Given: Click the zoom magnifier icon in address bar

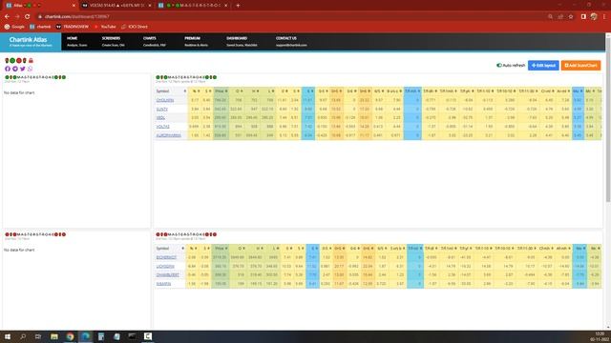Looking at the screenshot, I should pyautogui.click(x=550, y=17).
